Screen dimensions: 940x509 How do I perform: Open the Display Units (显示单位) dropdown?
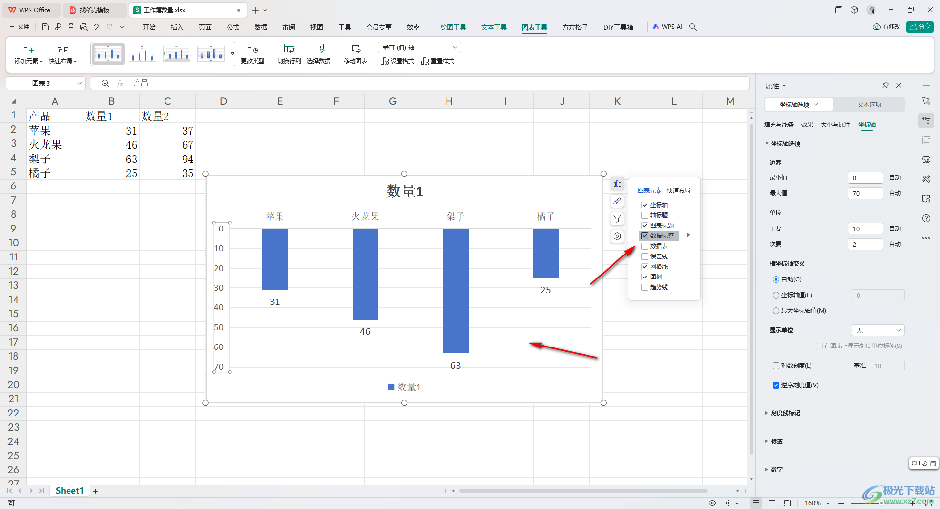pyautogui.click(x=878, y=330)
